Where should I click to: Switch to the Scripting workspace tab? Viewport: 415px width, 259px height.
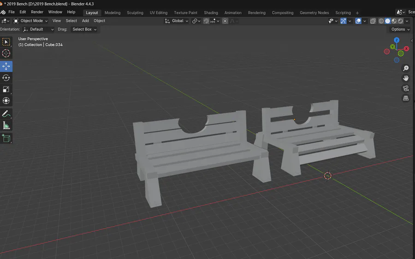point(343,13)
